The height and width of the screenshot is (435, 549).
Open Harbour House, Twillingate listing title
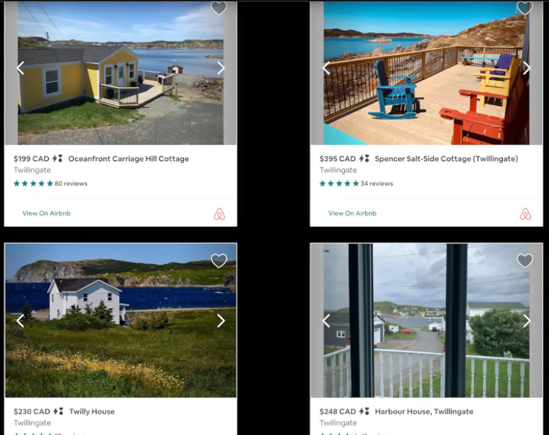[x=424, y=411]
